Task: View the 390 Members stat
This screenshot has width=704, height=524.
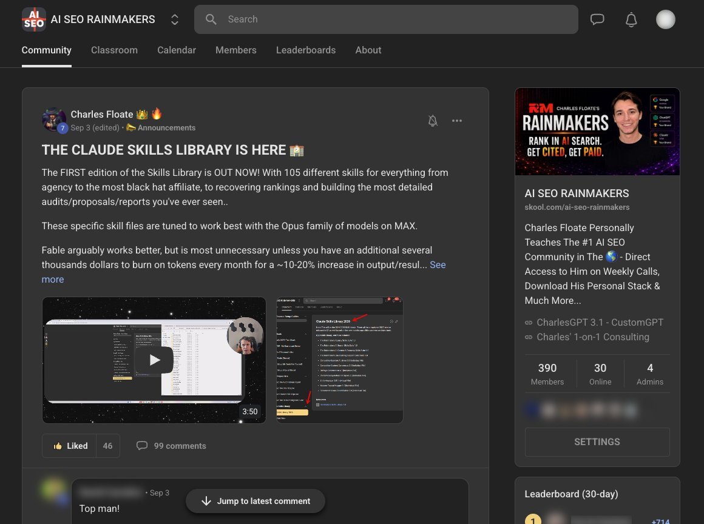Action: pyautogui.click(x=547, y=374)
